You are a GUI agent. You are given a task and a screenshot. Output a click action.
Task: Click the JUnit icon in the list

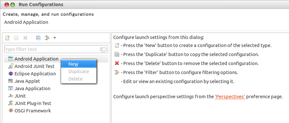tap(11, 96)
